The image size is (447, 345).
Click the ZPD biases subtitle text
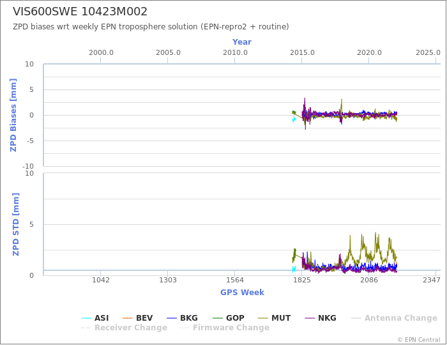click(151, 27)
